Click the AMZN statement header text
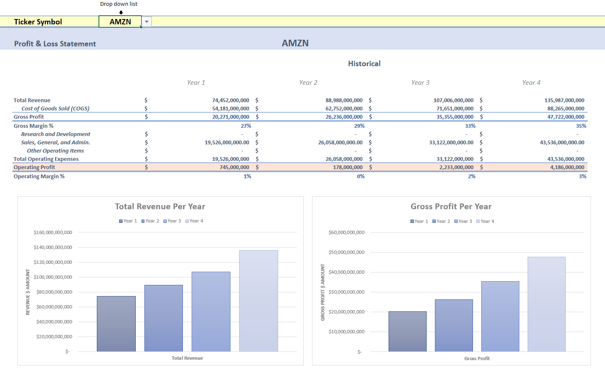The image size is (605, 380). click(295, 43)
